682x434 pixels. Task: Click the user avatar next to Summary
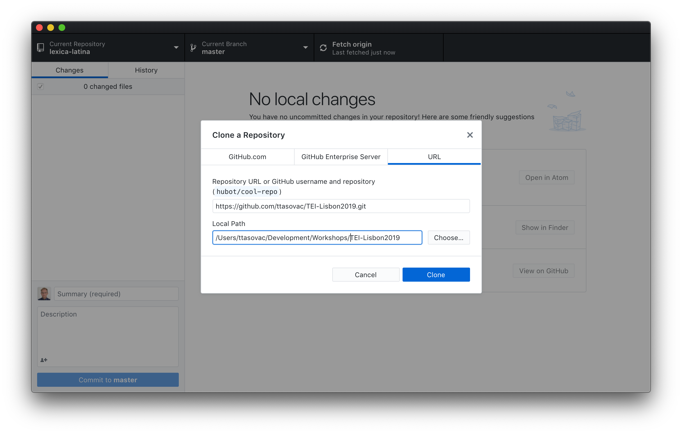tap(44, 293)
